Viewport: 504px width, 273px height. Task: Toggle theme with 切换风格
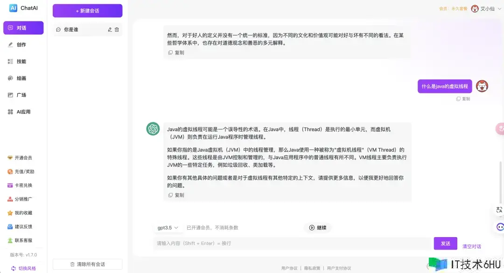click(23, 268)
